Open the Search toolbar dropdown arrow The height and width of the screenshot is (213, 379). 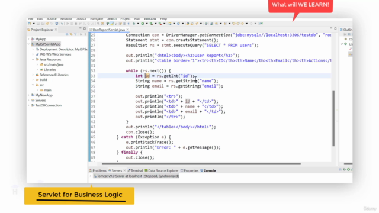pos(201,24)
